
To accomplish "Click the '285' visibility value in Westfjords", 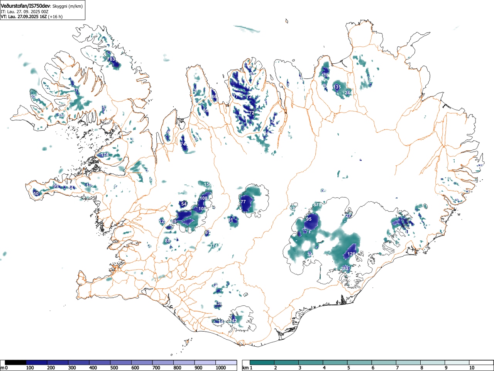I will pyautogui.click(x=62, y=115).
